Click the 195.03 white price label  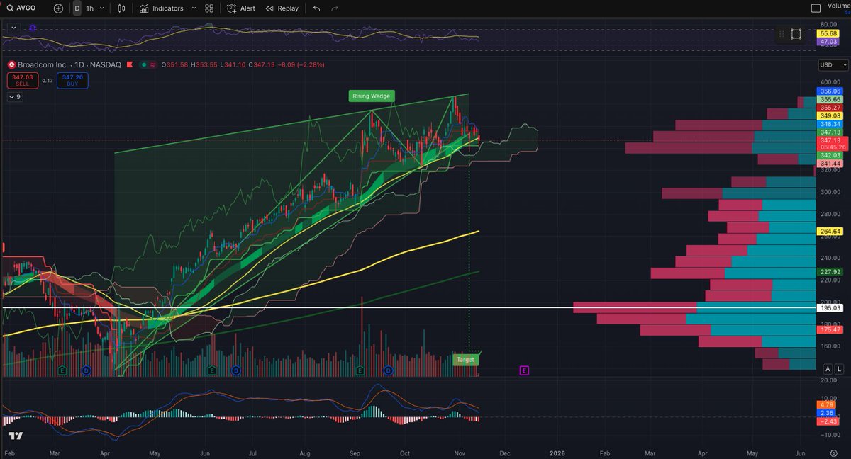(828, 308)
